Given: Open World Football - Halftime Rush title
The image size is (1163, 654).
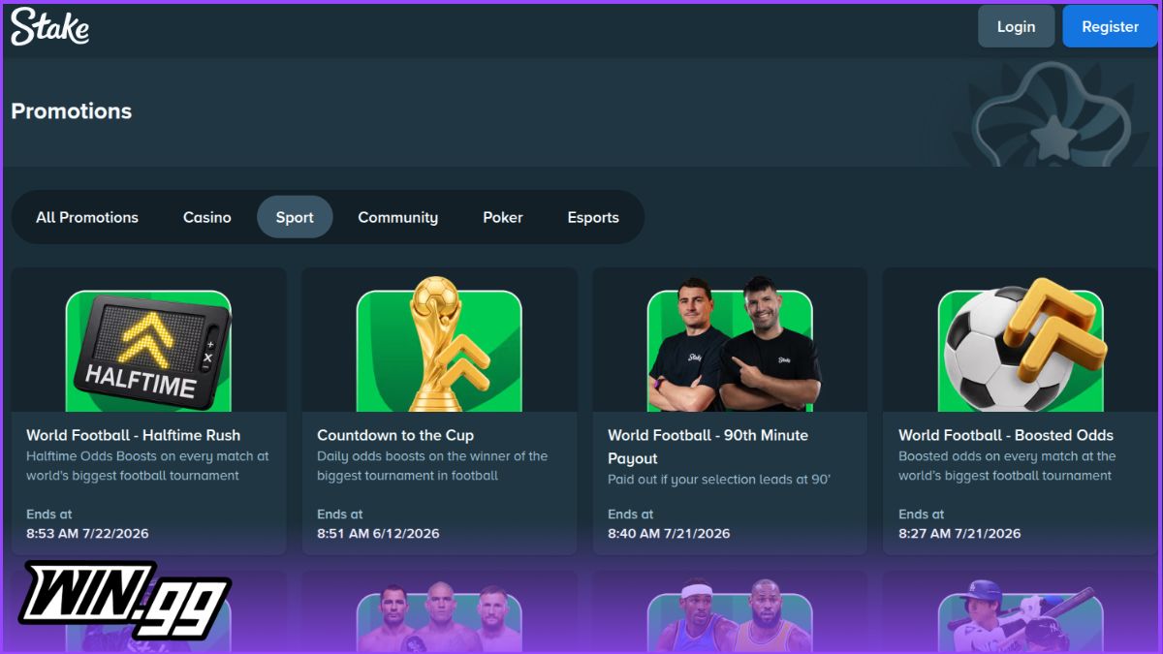Looking at the screenshot, I should tap(133, 435).
